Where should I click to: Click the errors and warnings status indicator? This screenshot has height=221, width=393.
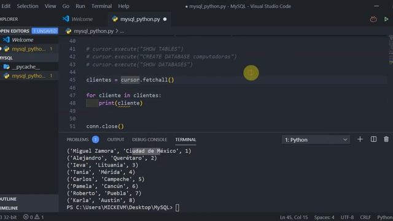point(33,217)
